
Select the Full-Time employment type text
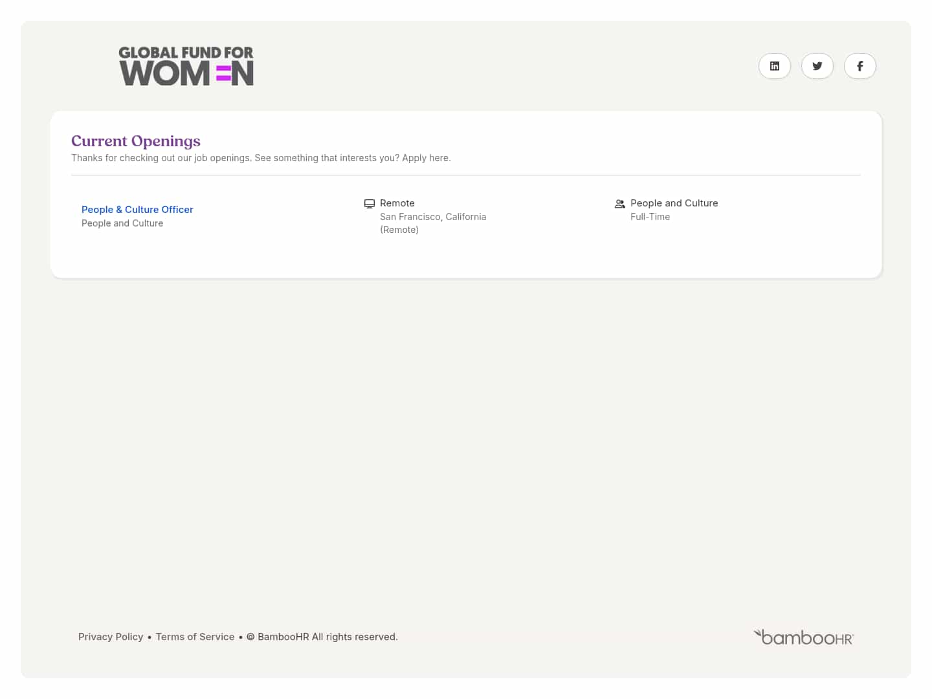coord(650,217)
